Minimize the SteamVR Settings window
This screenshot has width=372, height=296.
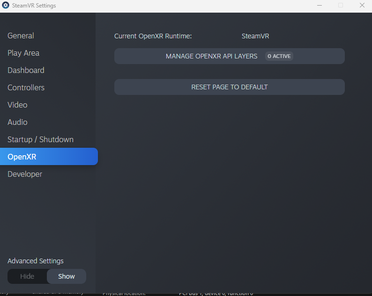click(320, 5)
